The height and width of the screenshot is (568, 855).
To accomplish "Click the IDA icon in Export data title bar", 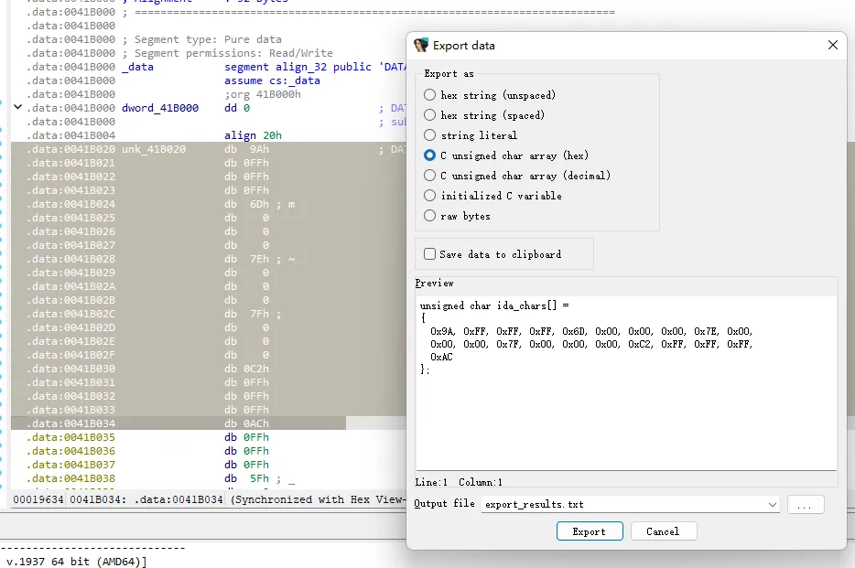I will pyautogui.click(x=421, y=45).
